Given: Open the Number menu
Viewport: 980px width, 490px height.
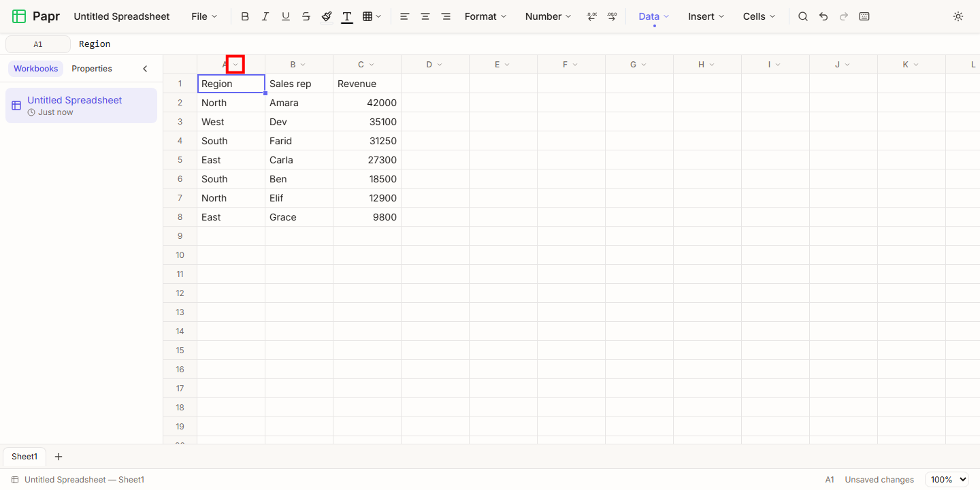Looking at the screenshot, I should (549, 16).
